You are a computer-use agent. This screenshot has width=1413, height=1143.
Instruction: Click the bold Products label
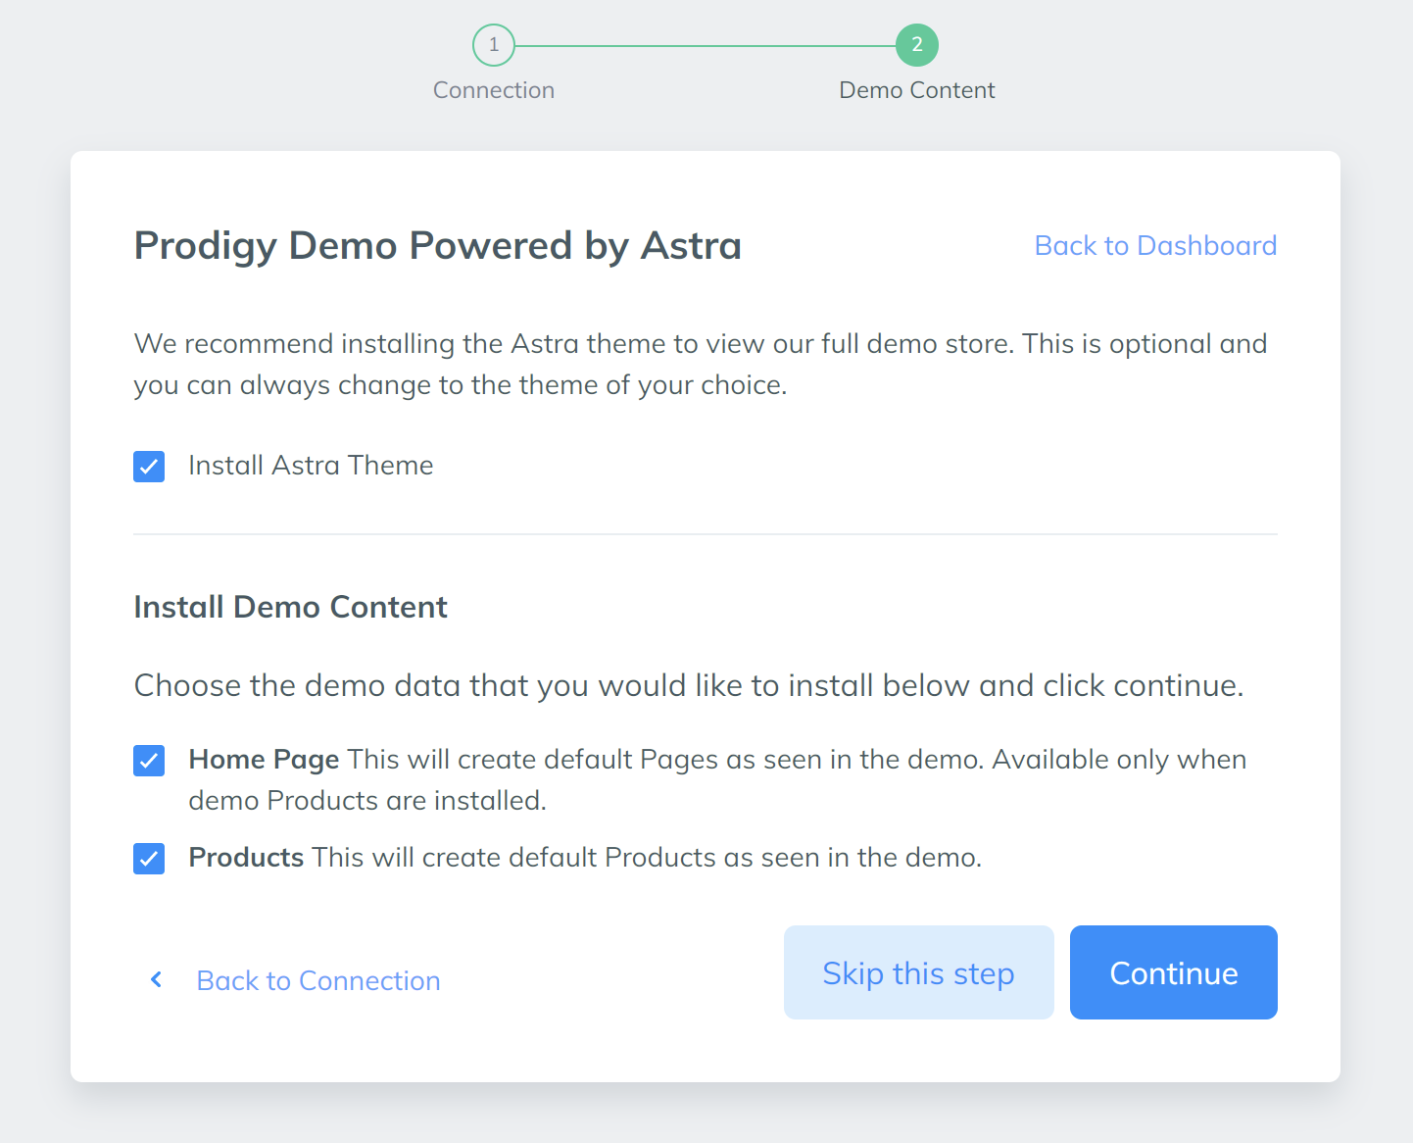[x=246, y=858]
